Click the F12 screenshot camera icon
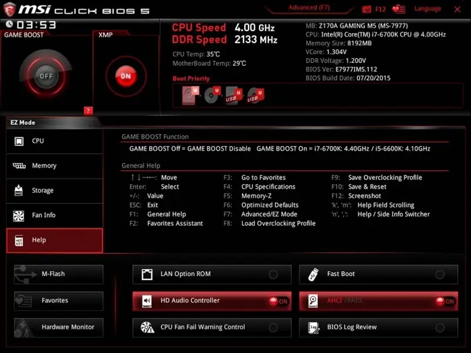 (366, 9)
